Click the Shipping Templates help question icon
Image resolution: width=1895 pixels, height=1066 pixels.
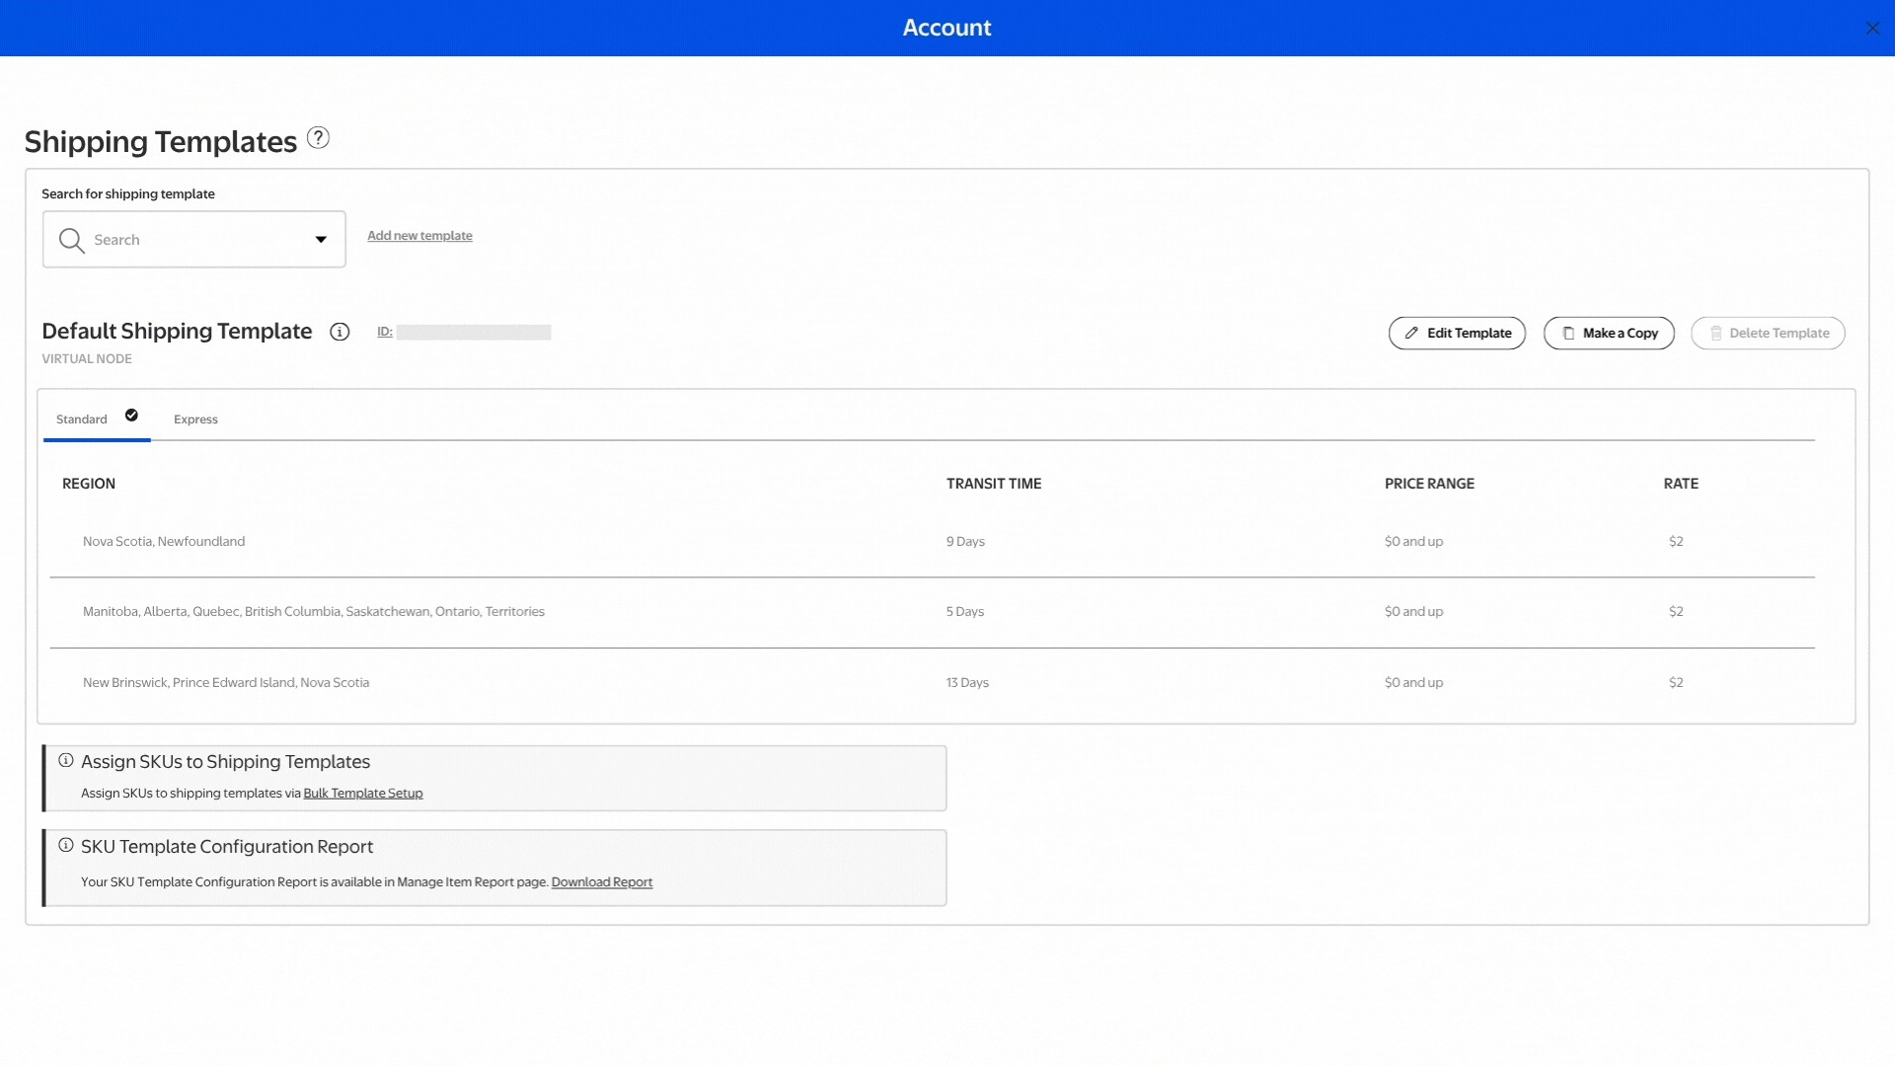pyautogui.click(x=318, y=138)
